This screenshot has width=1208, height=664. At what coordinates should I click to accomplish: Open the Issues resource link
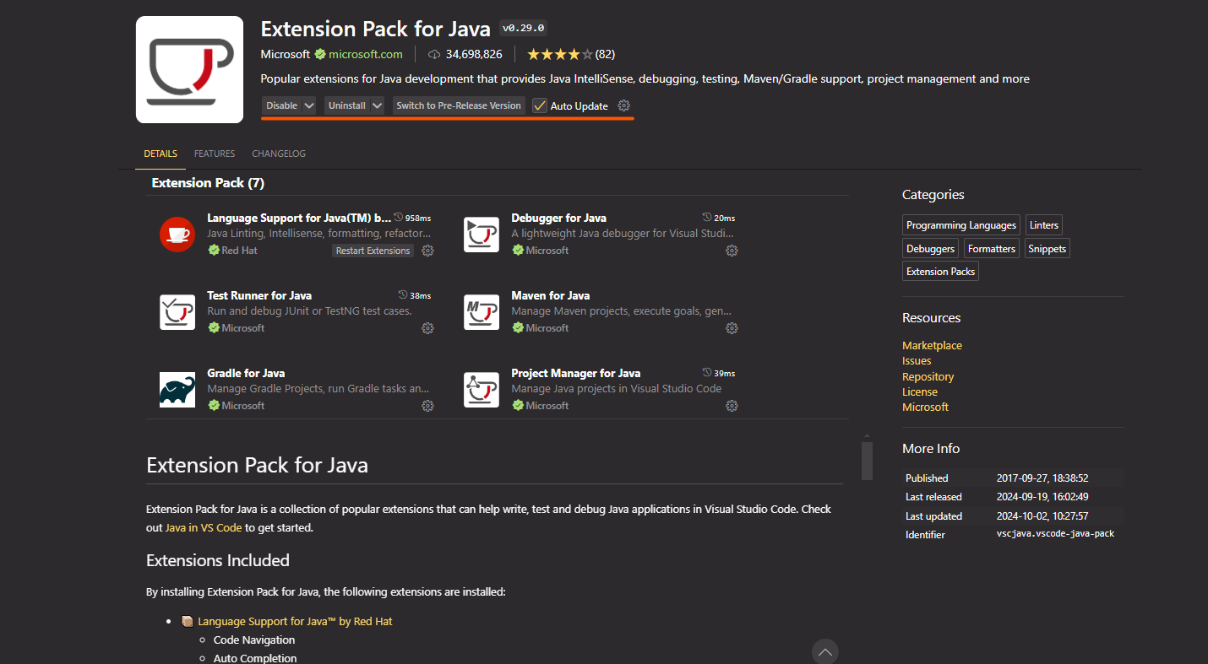(917, 361)
